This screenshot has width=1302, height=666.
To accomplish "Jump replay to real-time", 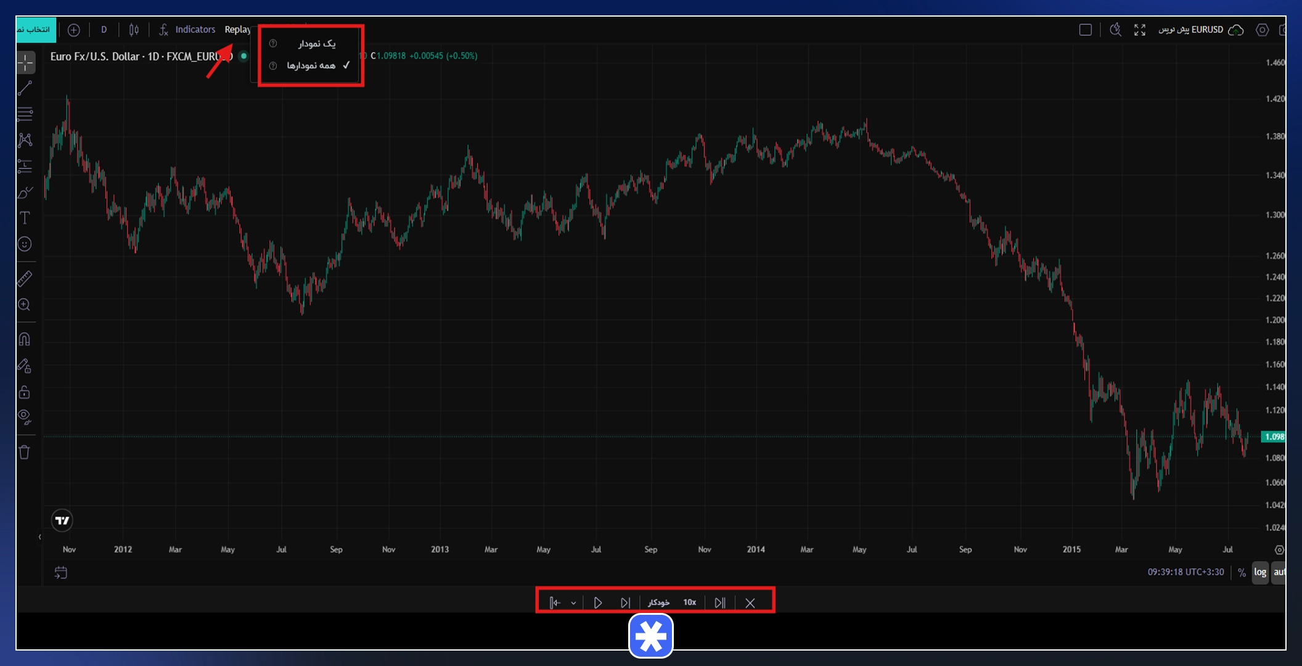I will pyautogui.click(x=719, y=602).
